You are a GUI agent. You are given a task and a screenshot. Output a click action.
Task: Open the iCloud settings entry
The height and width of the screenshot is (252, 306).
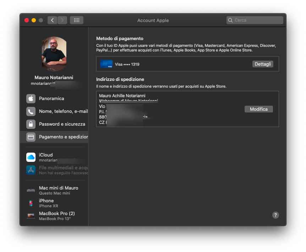tap(54, 157)
